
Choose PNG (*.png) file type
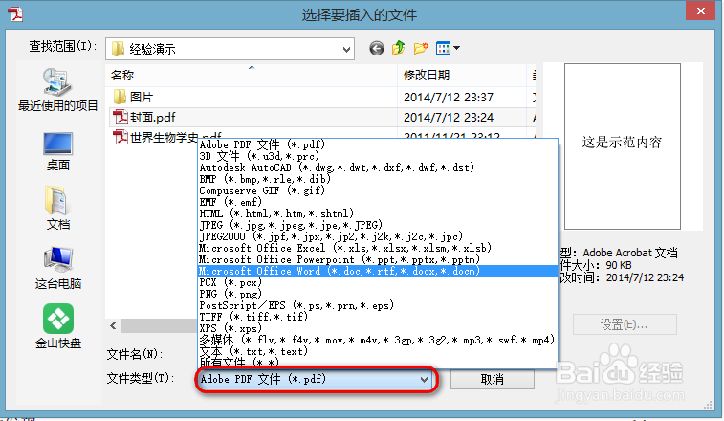(377, 294)
